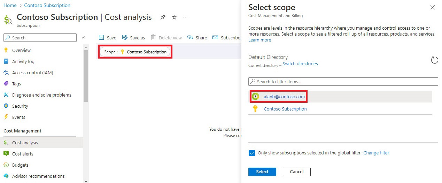Focus the left menu Search box
442x183 pixels.
click(40, 38)
